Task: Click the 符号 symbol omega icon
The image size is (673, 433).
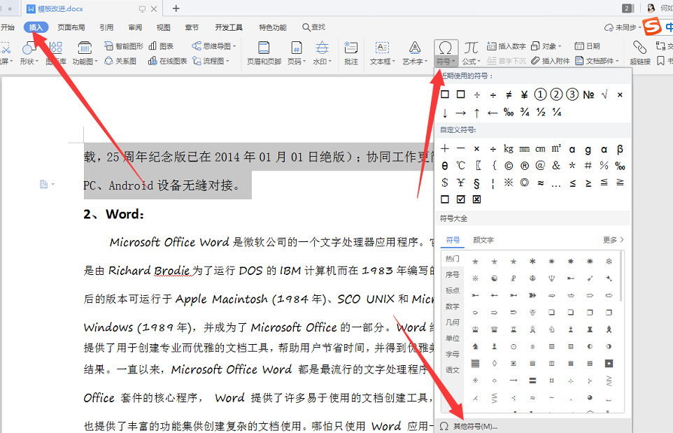Action: pos(446,48)
